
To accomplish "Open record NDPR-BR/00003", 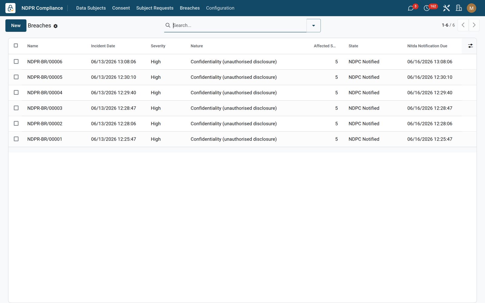I will point(45,108).
